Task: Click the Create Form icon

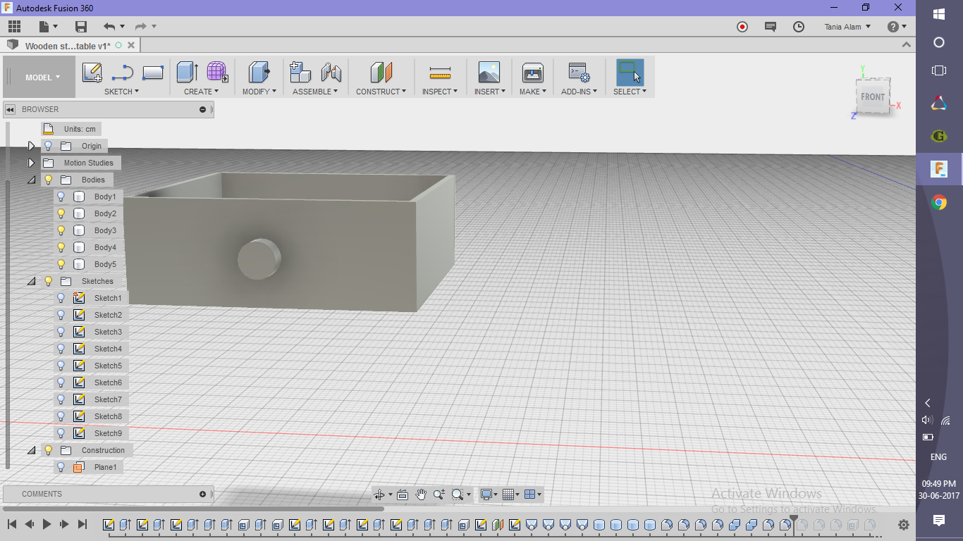Action: 217,72
